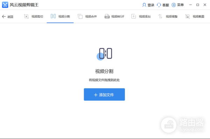210x139 pixels.
Task: Click the 添加文件 button
Action: pos(104,94)
